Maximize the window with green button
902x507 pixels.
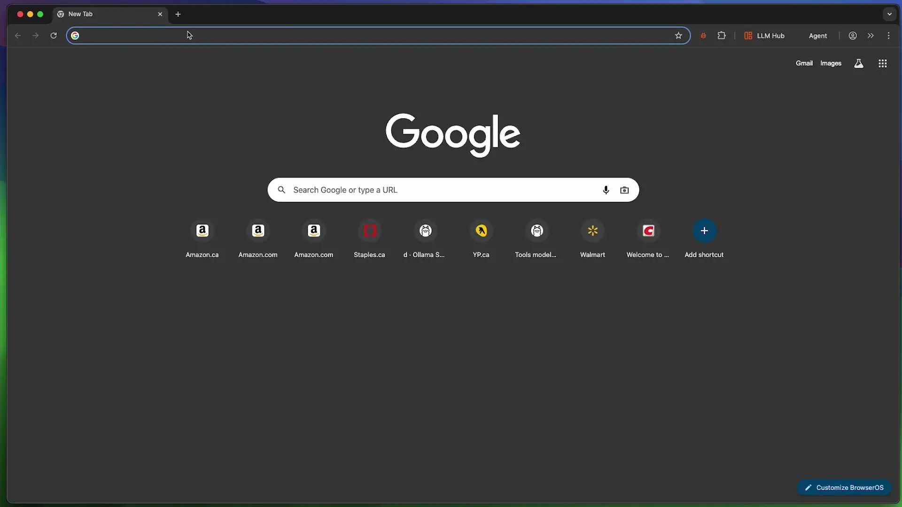coord(40,14)
